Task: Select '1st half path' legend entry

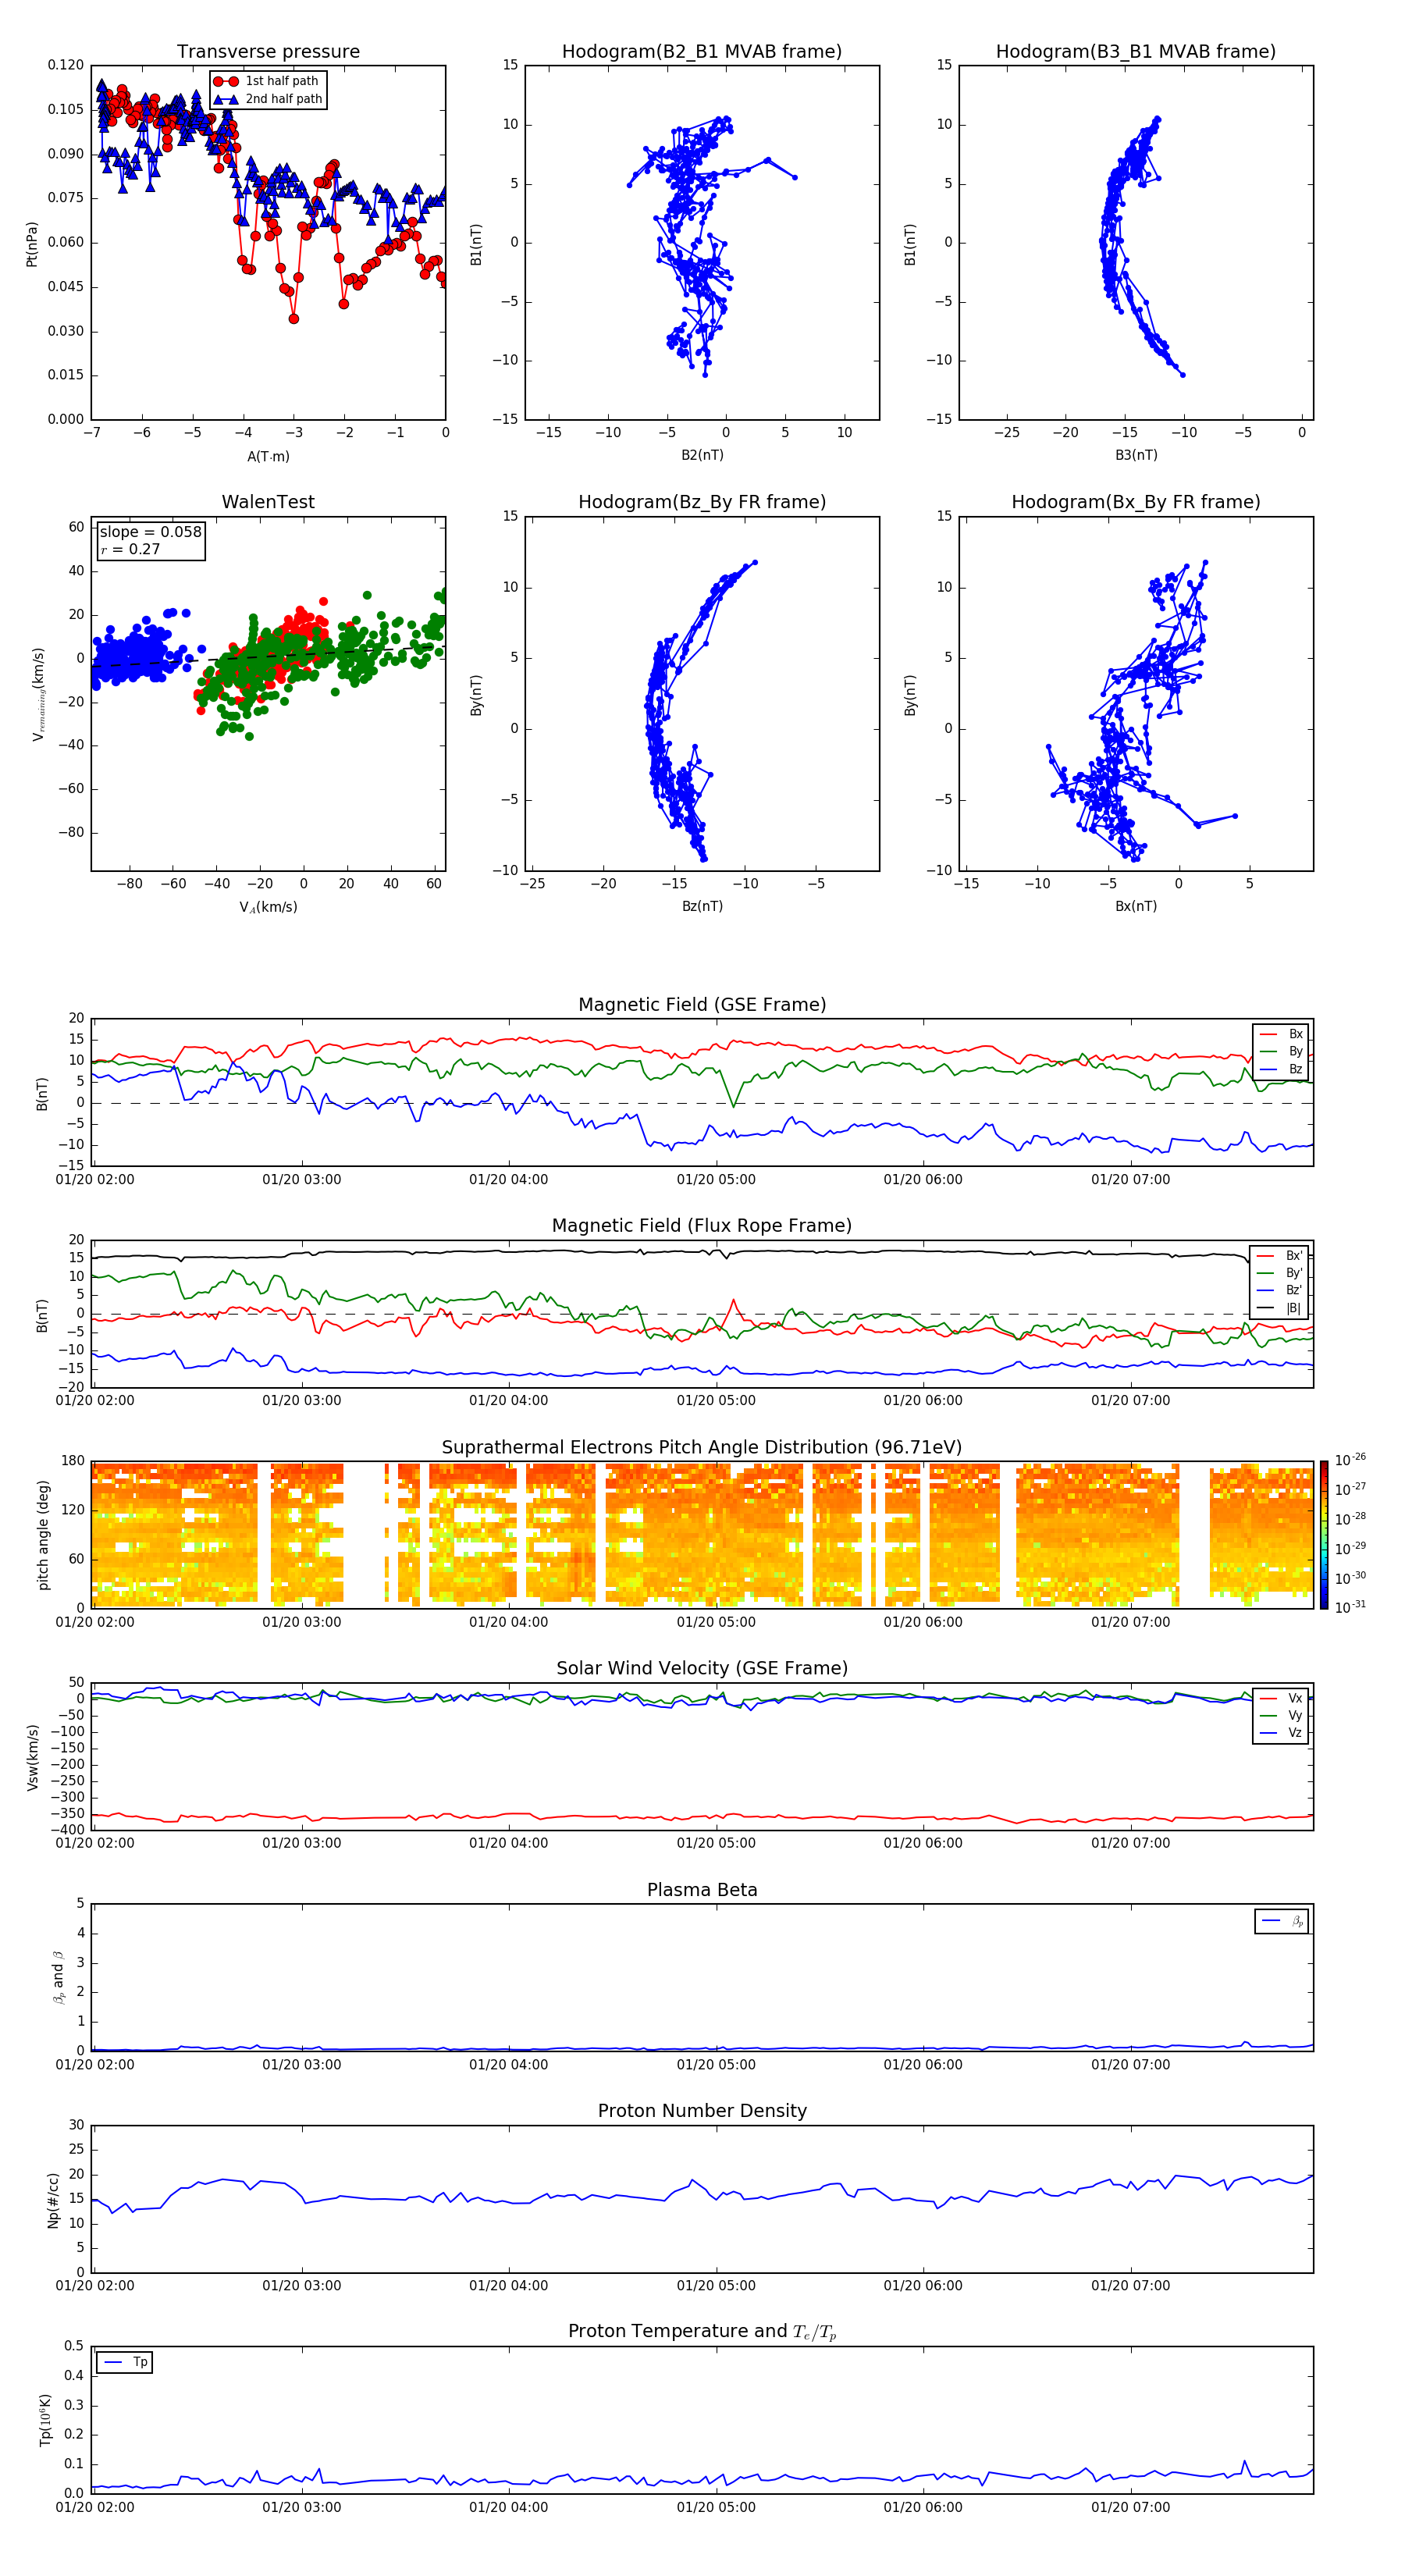Action: pos(267,81)
